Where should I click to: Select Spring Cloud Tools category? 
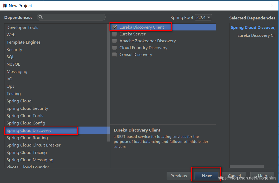[x=56, y=116]
